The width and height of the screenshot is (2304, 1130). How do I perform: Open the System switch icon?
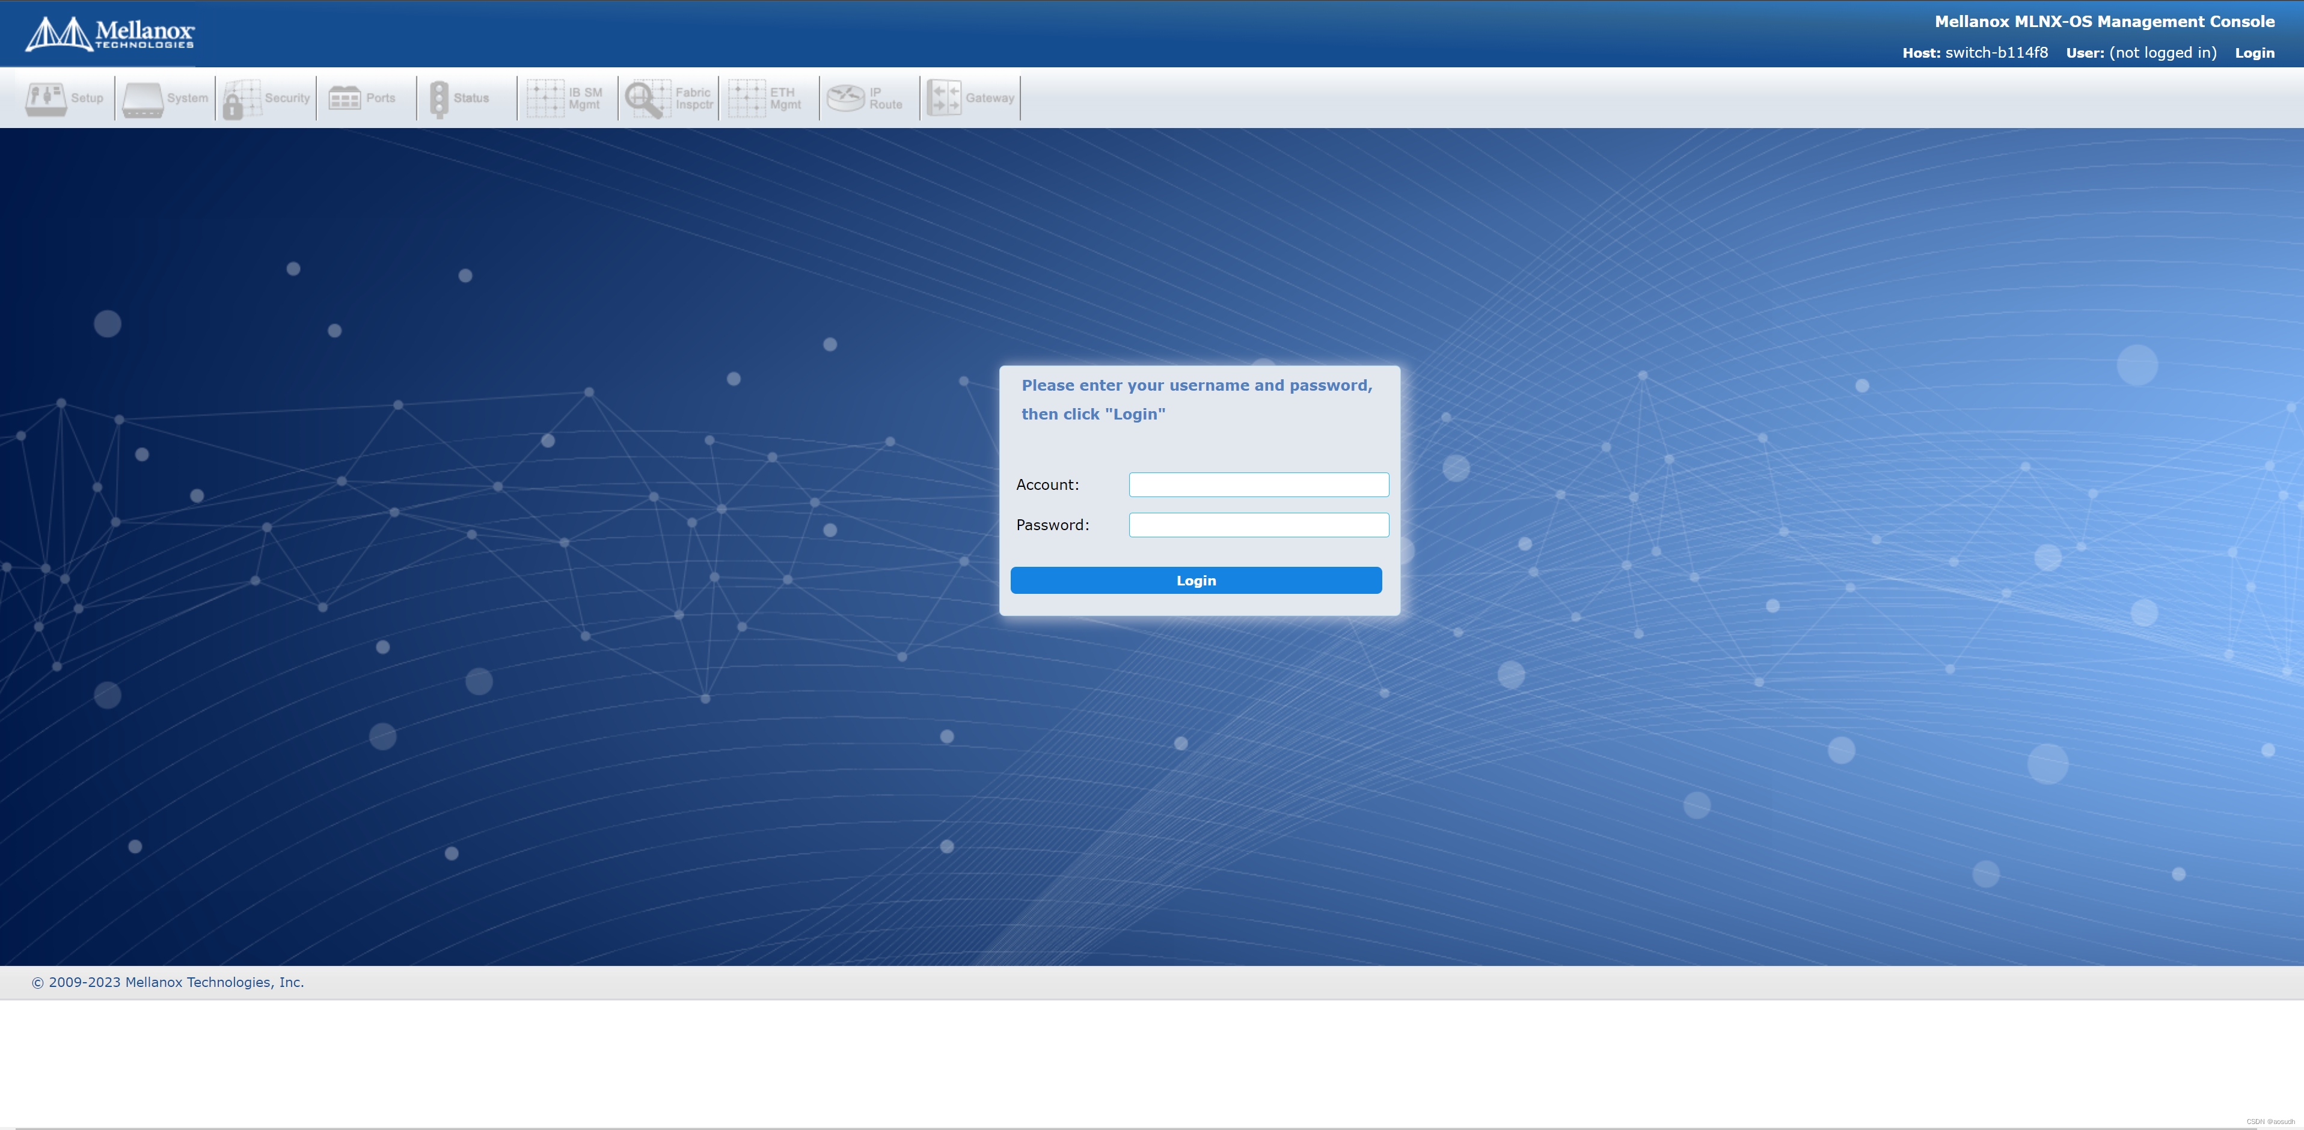click(x=143, y=99)
